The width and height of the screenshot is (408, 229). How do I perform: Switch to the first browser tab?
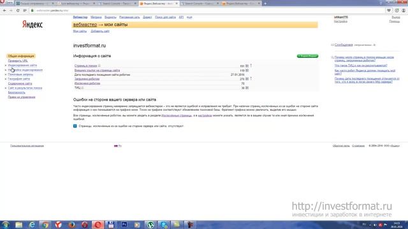pos(35,3)
